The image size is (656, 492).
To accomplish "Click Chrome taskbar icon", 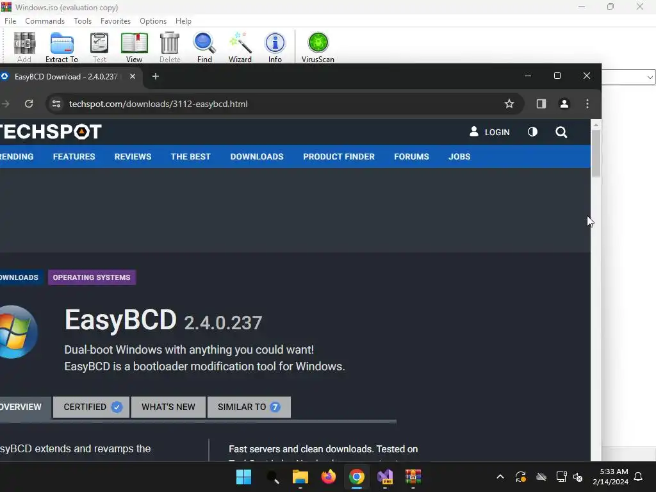I will point(356,477).
